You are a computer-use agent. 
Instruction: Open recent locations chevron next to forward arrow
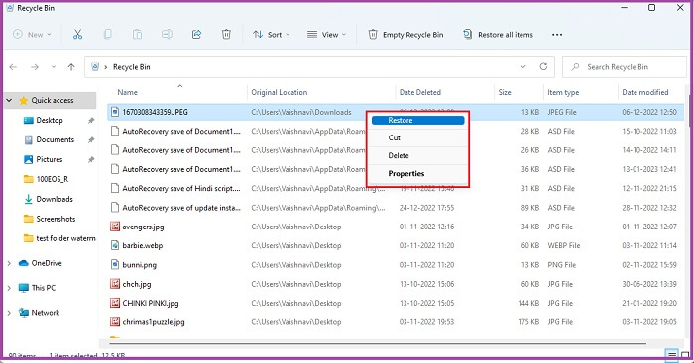click(54, 67)
